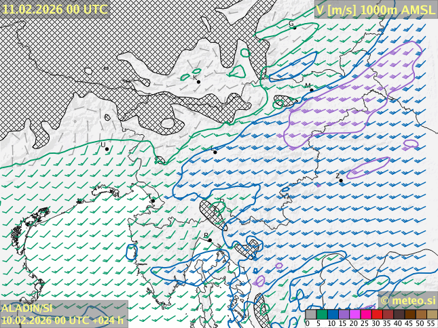Click the 11.02.2026 00 UTC timestamp
The width and height of the screenshot is (438, 328).
54,9
